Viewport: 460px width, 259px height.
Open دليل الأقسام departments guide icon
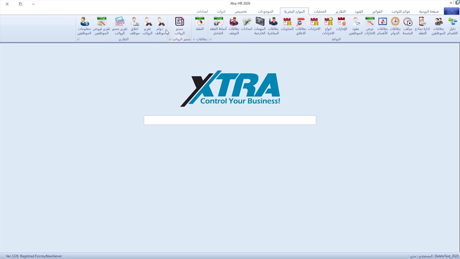pyautogui.click(x=452, y=26)
